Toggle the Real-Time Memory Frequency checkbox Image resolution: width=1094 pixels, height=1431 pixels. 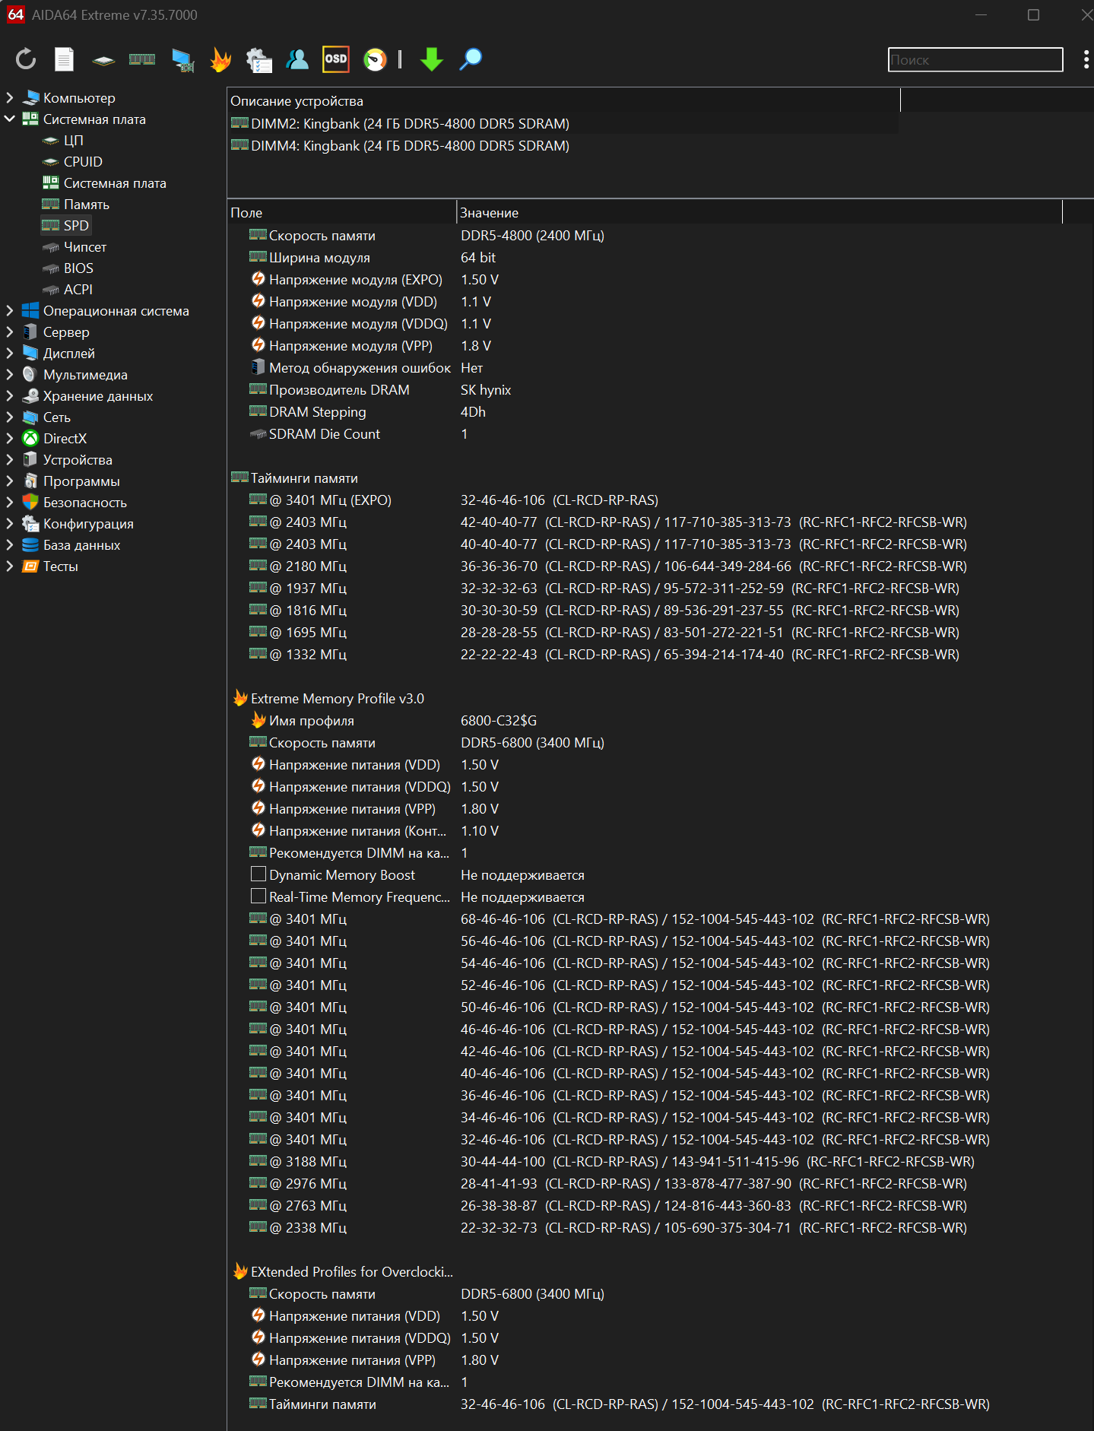coord(258,896)
